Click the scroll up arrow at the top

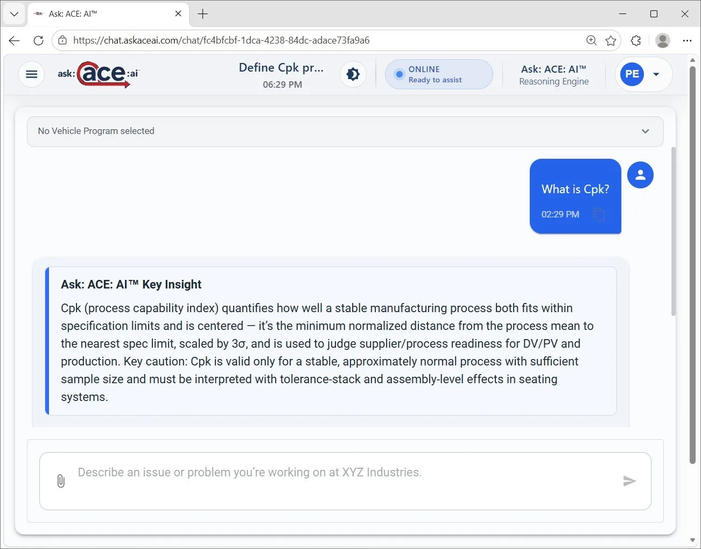click(692, 60)
